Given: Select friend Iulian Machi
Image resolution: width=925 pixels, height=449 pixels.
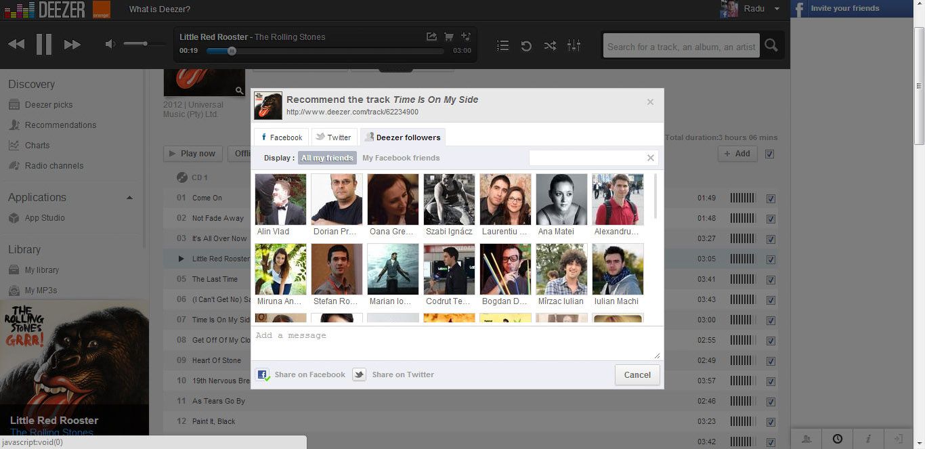Looking at the screenshot, I should coord(618,275).
